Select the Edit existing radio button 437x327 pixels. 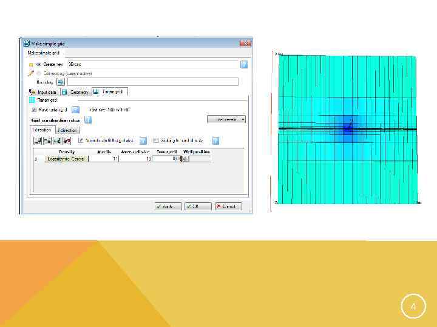pyautogui.click(x=39, y=73)
